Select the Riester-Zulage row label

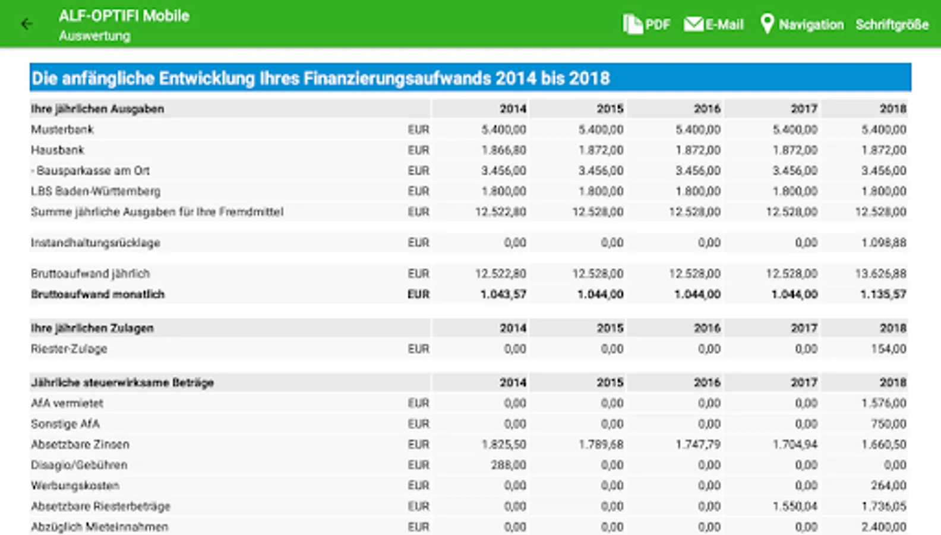tap(69, 349)
